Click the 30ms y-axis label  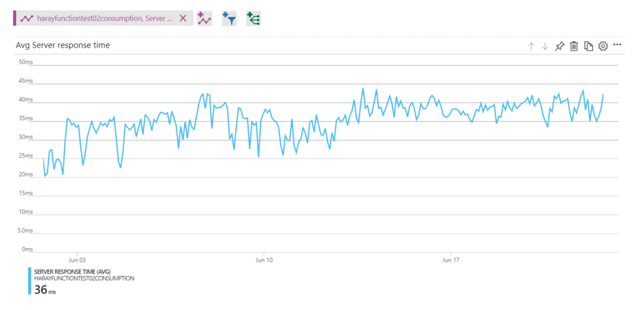coord(25,137)
